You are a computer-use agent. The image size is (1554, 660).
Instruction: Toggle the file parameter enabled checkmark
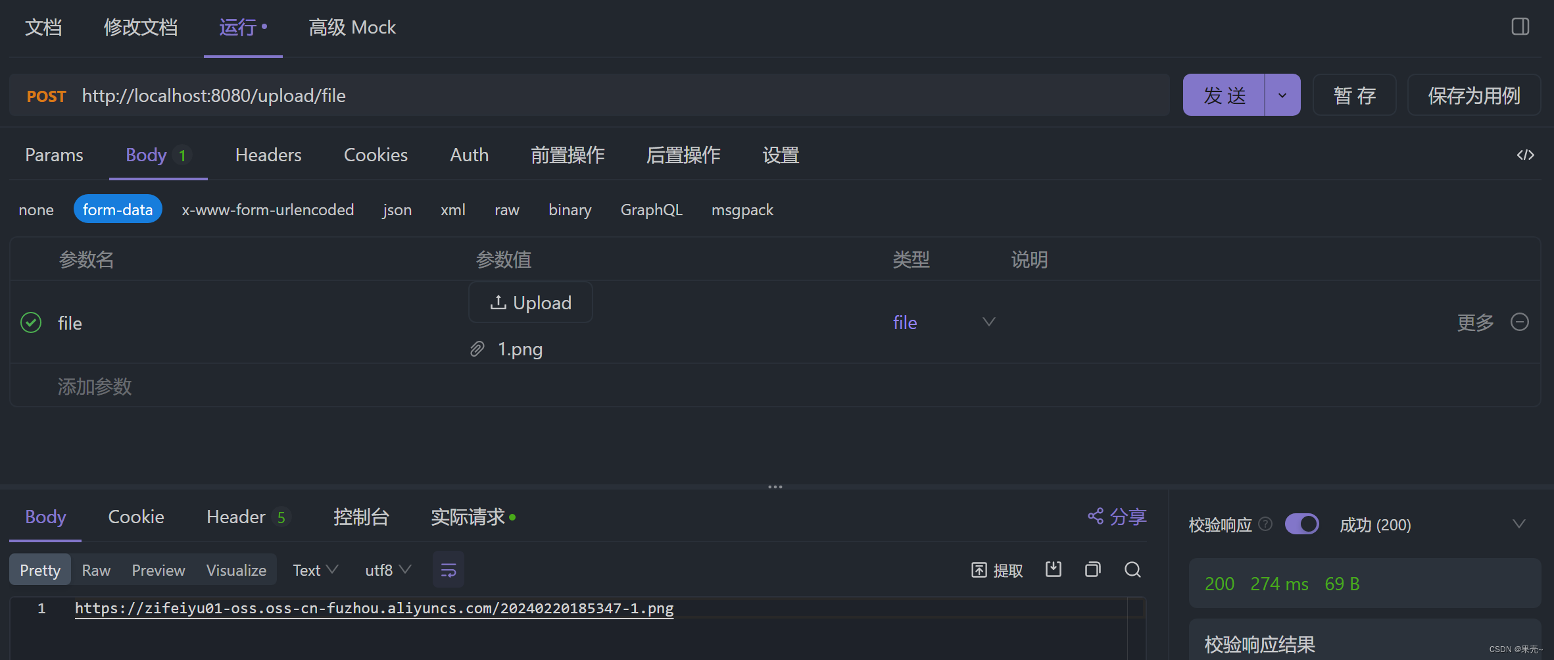pos(31,322)
